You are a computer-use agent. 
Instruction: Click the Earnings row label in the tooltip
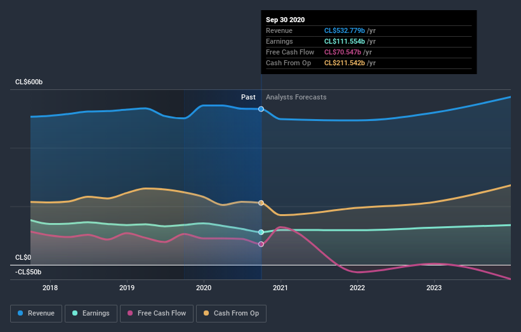279,41
